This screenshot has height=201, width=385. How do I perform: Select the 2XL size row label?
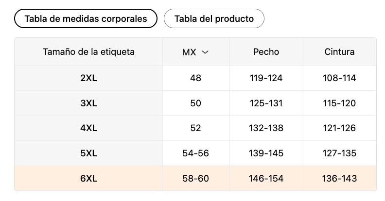(88, 78)
